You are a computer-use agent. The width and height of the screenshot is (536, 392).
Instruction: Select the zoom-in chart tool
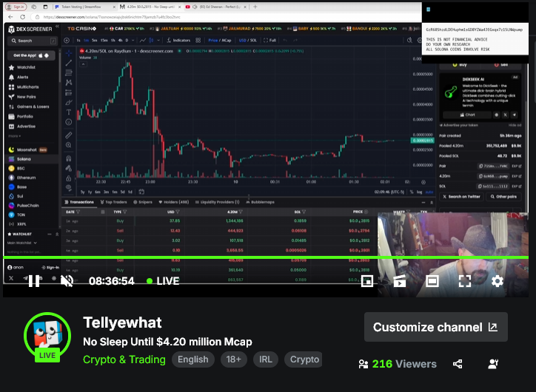[x=69, y=145]
